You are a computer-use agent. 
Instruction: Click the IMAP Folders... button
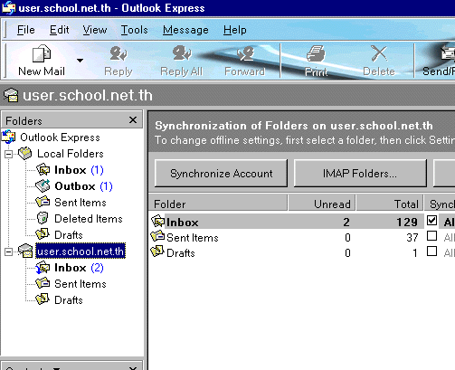coord(360,174)
